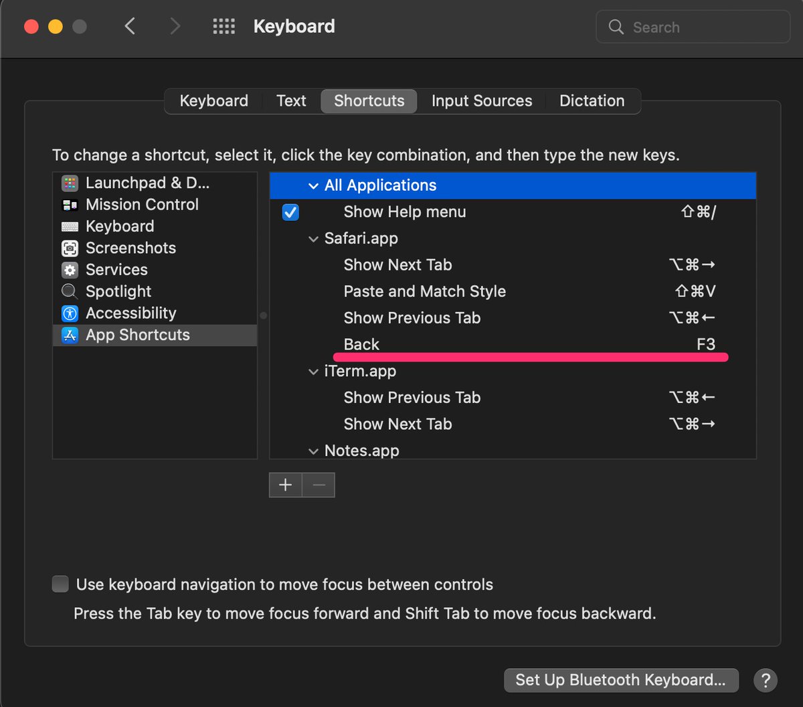
Task: Click the ⇧⌘V shortcut value
Action: (695, 292)
